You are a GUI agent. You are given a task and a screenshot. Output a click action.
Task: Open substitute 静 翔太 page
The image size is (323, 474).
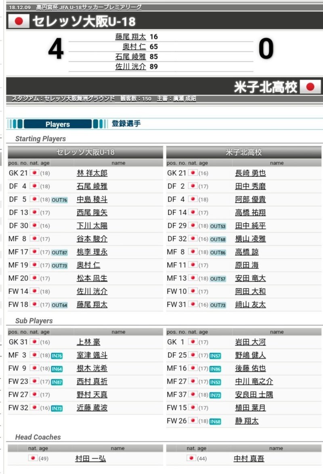coord(247,421)
